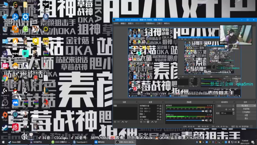Enable 工作室模式 in controls panel

pos(246,112)
